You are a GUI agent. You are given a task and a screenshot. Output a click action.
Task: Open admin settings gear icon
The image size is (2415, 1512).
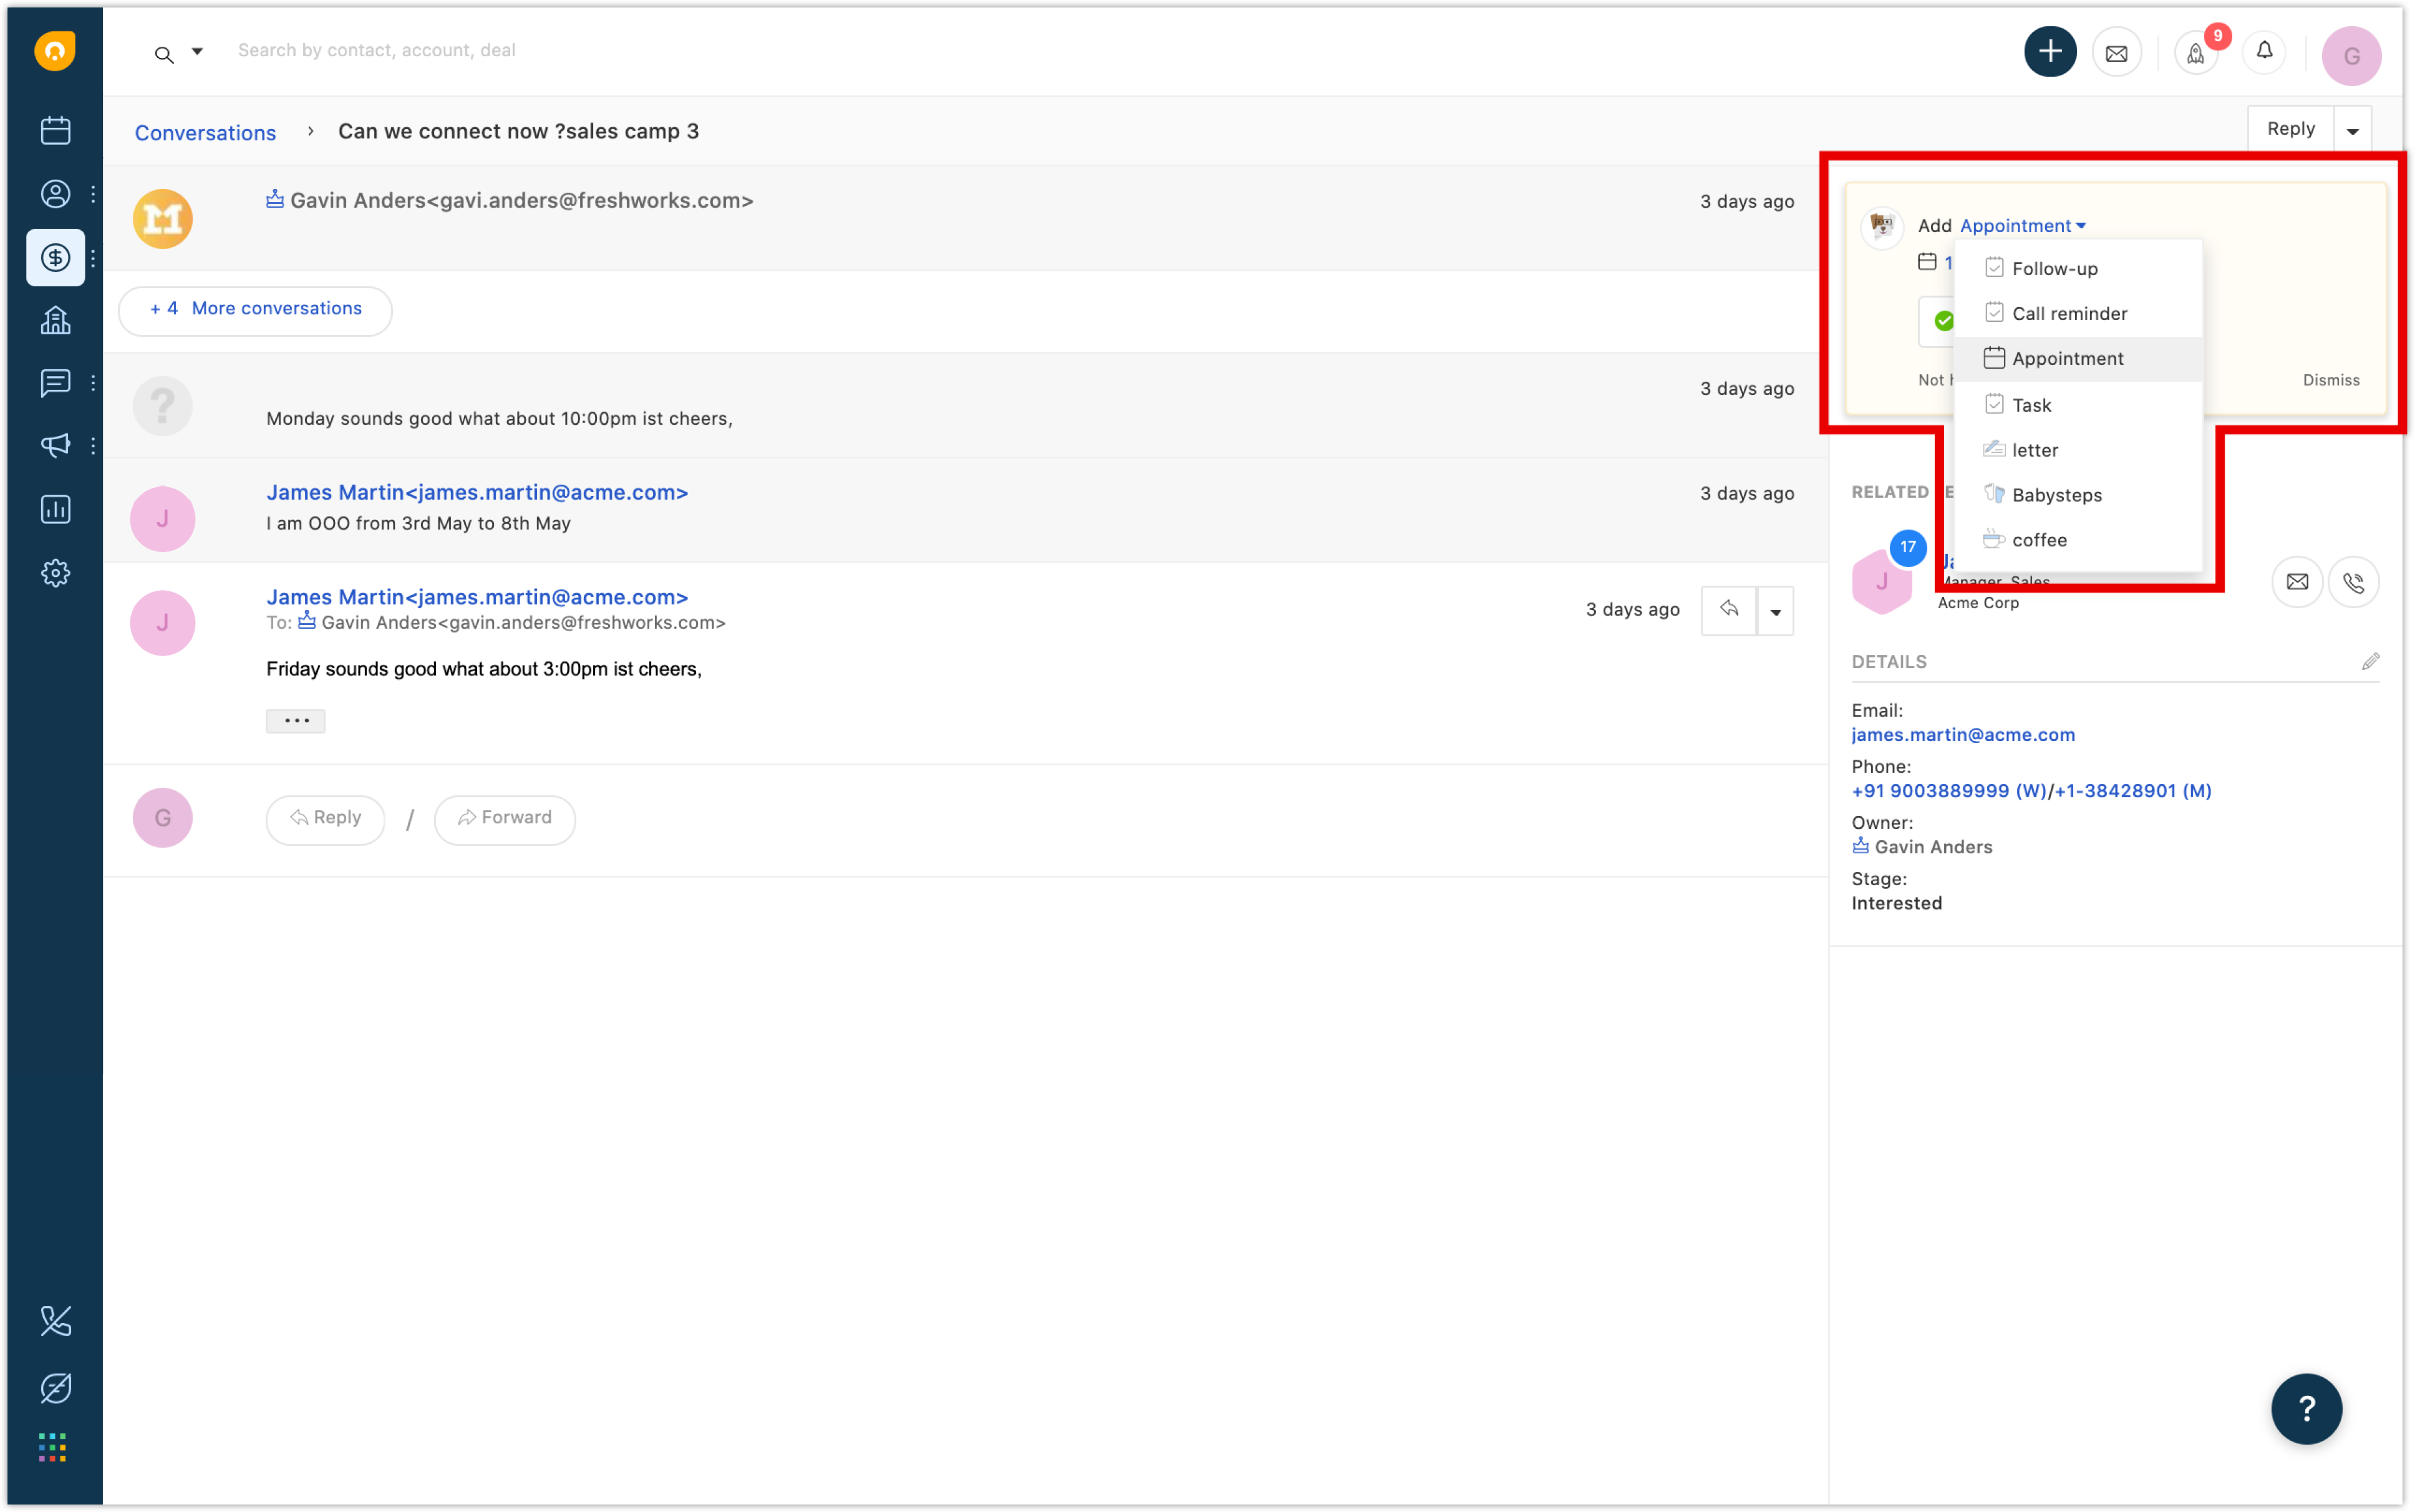pos(55,573)
